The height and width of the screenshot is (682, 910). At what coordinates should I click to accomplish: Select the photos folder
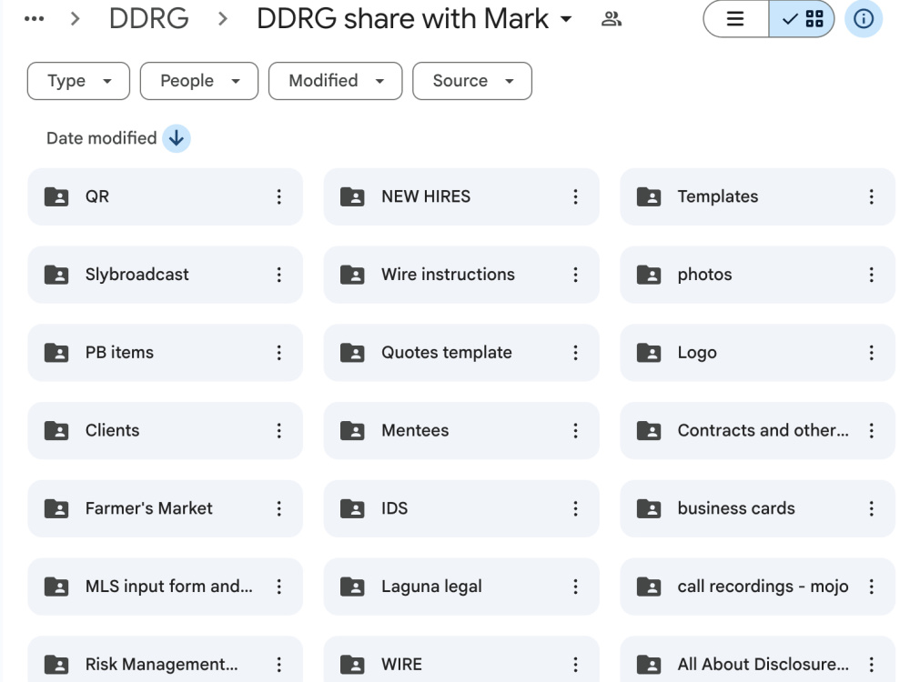(x=757, y=275)
